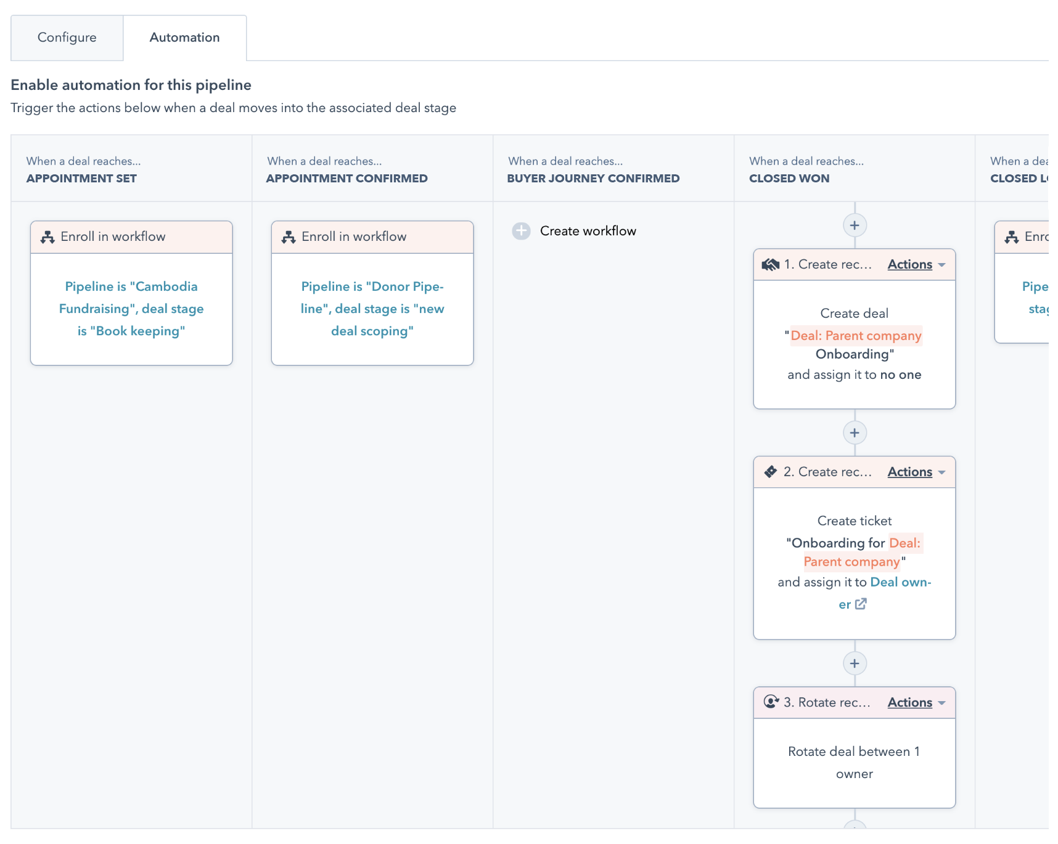This screenshot has width=1058, height=844.
Task: Open the Donor Pipeline new deal scoping link
Action: point(372,309)
